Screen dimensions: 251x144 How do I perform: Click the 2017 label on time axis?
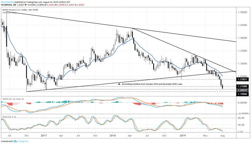pos(44,136)
